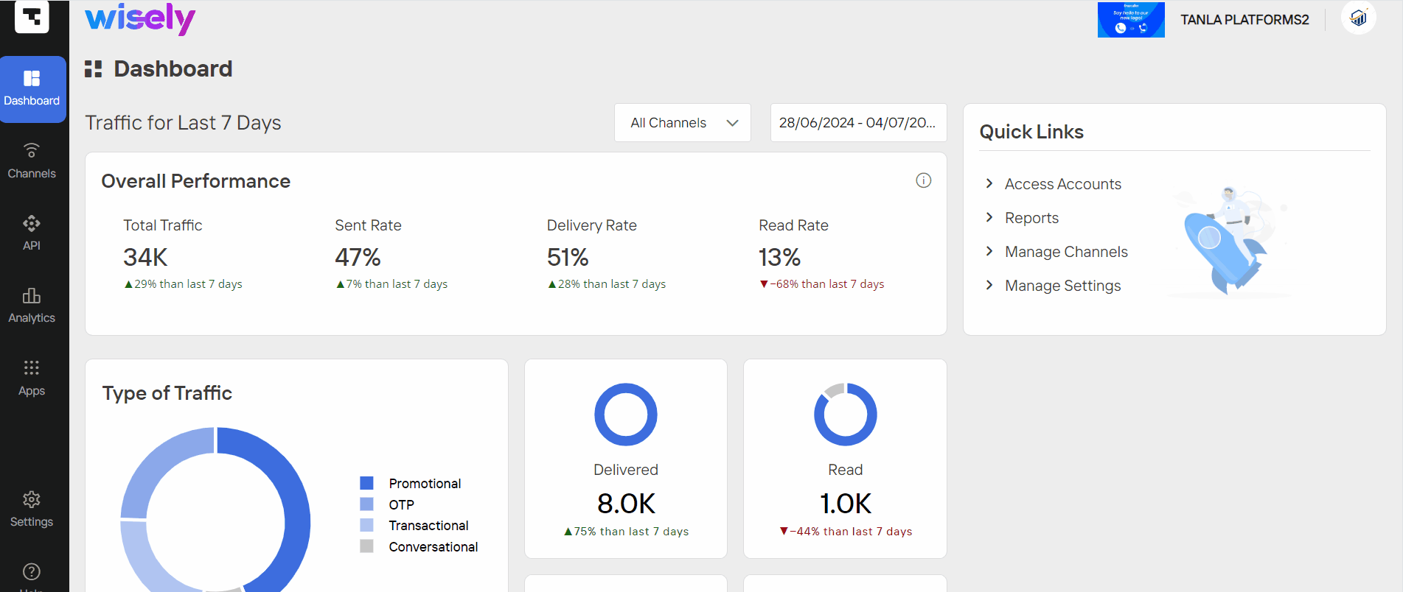
Task: Toggle the Conversational legend item
Action: [419, 546]
